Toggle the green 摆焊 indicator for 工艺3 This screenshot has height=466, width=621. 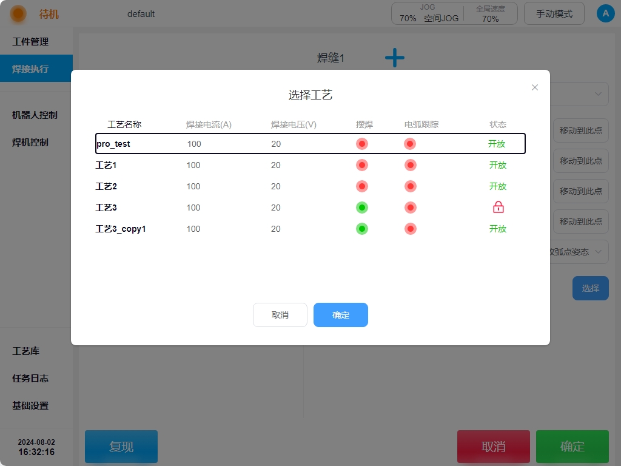coord(362,208)
